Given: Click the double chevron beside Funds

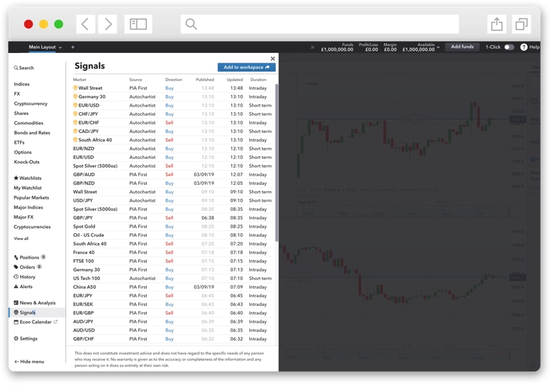Looking at the screenshot, I should pos(313,47).
